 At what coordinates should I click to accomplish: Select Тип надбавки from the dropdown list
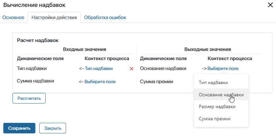point(213,82)
